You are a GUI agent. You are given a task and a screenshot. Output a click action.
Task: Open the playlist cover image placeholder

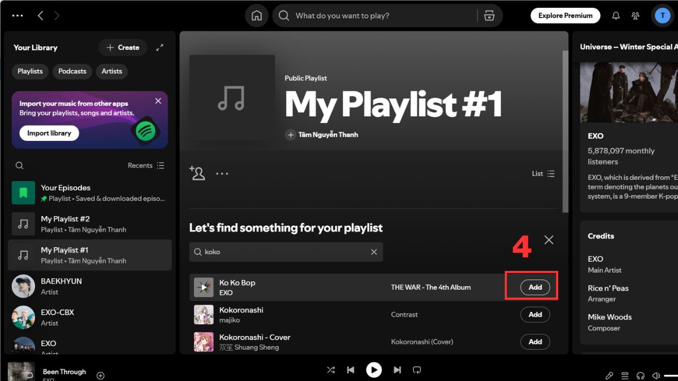tap(232, 98)
